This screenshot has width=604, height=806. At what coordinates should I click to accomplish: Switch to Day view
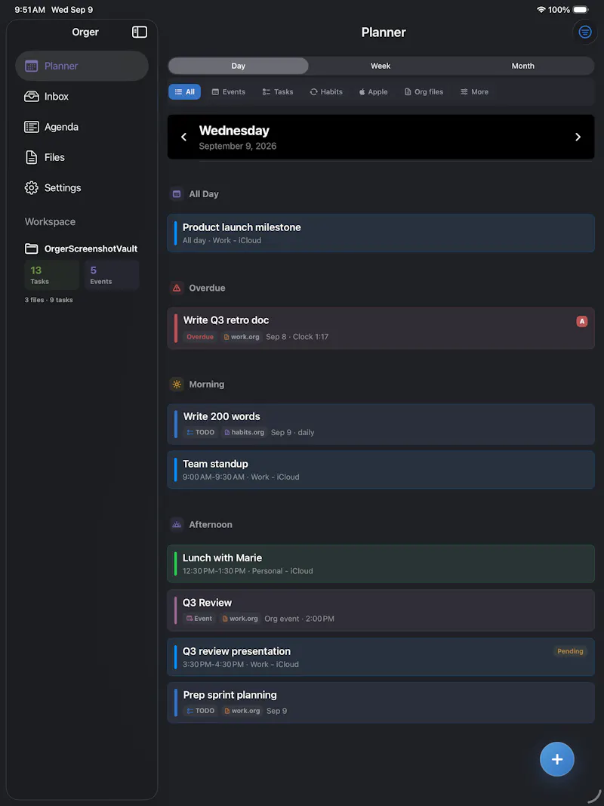pyautogui.click(x=239, y=66)
